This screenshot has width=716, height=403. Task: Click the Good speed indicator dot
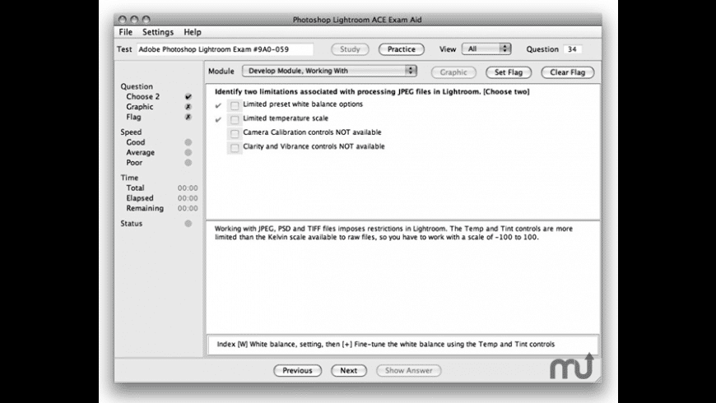pyautogui.click(x=188, y=142)
